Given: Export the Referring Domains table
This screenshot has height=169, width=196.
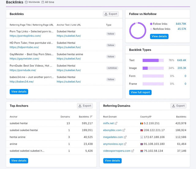Looking at the screenshot, I should [178, 106].
